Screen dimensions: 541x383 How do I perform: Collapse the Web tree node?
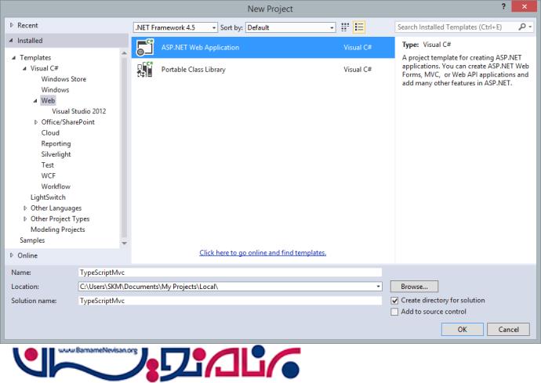[x=35, y=101]
